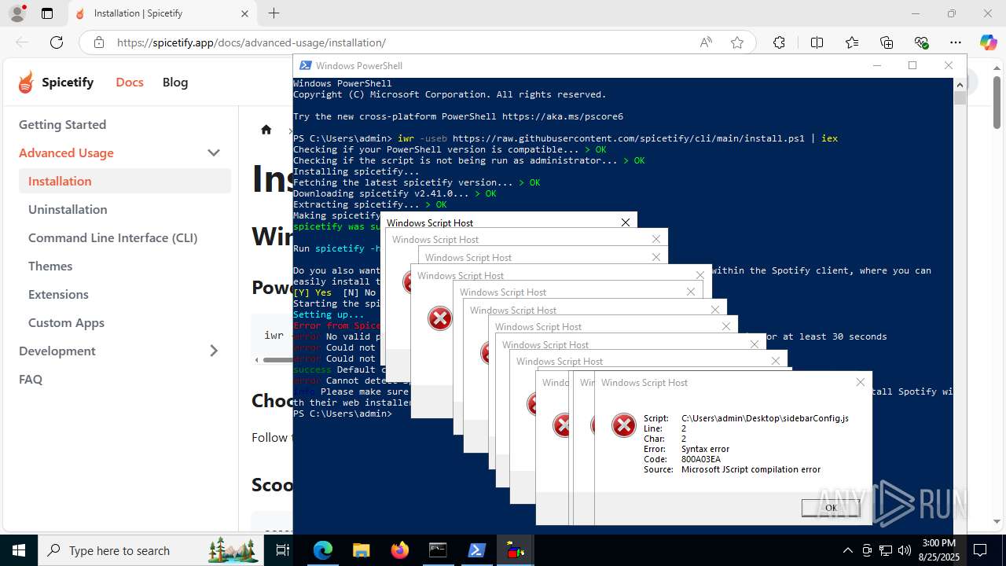The image size is (1006, 566).
Task: Click the Spicetify logo
Action: coord(56,82)
